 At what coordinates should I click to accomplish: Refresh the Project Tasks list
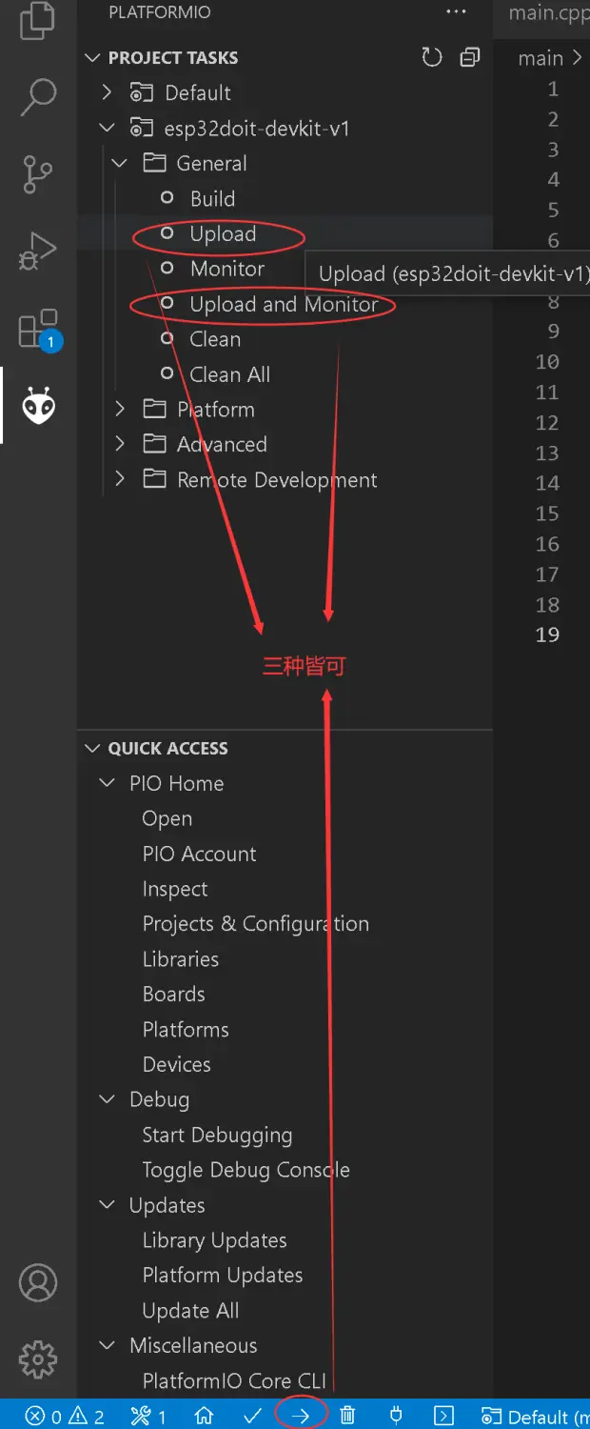point(432,58)
